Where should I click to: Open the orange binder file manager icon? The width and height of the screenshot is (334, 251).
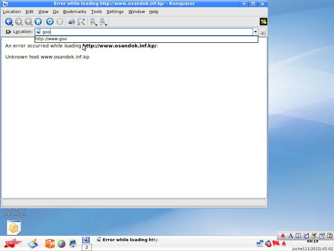50,244
